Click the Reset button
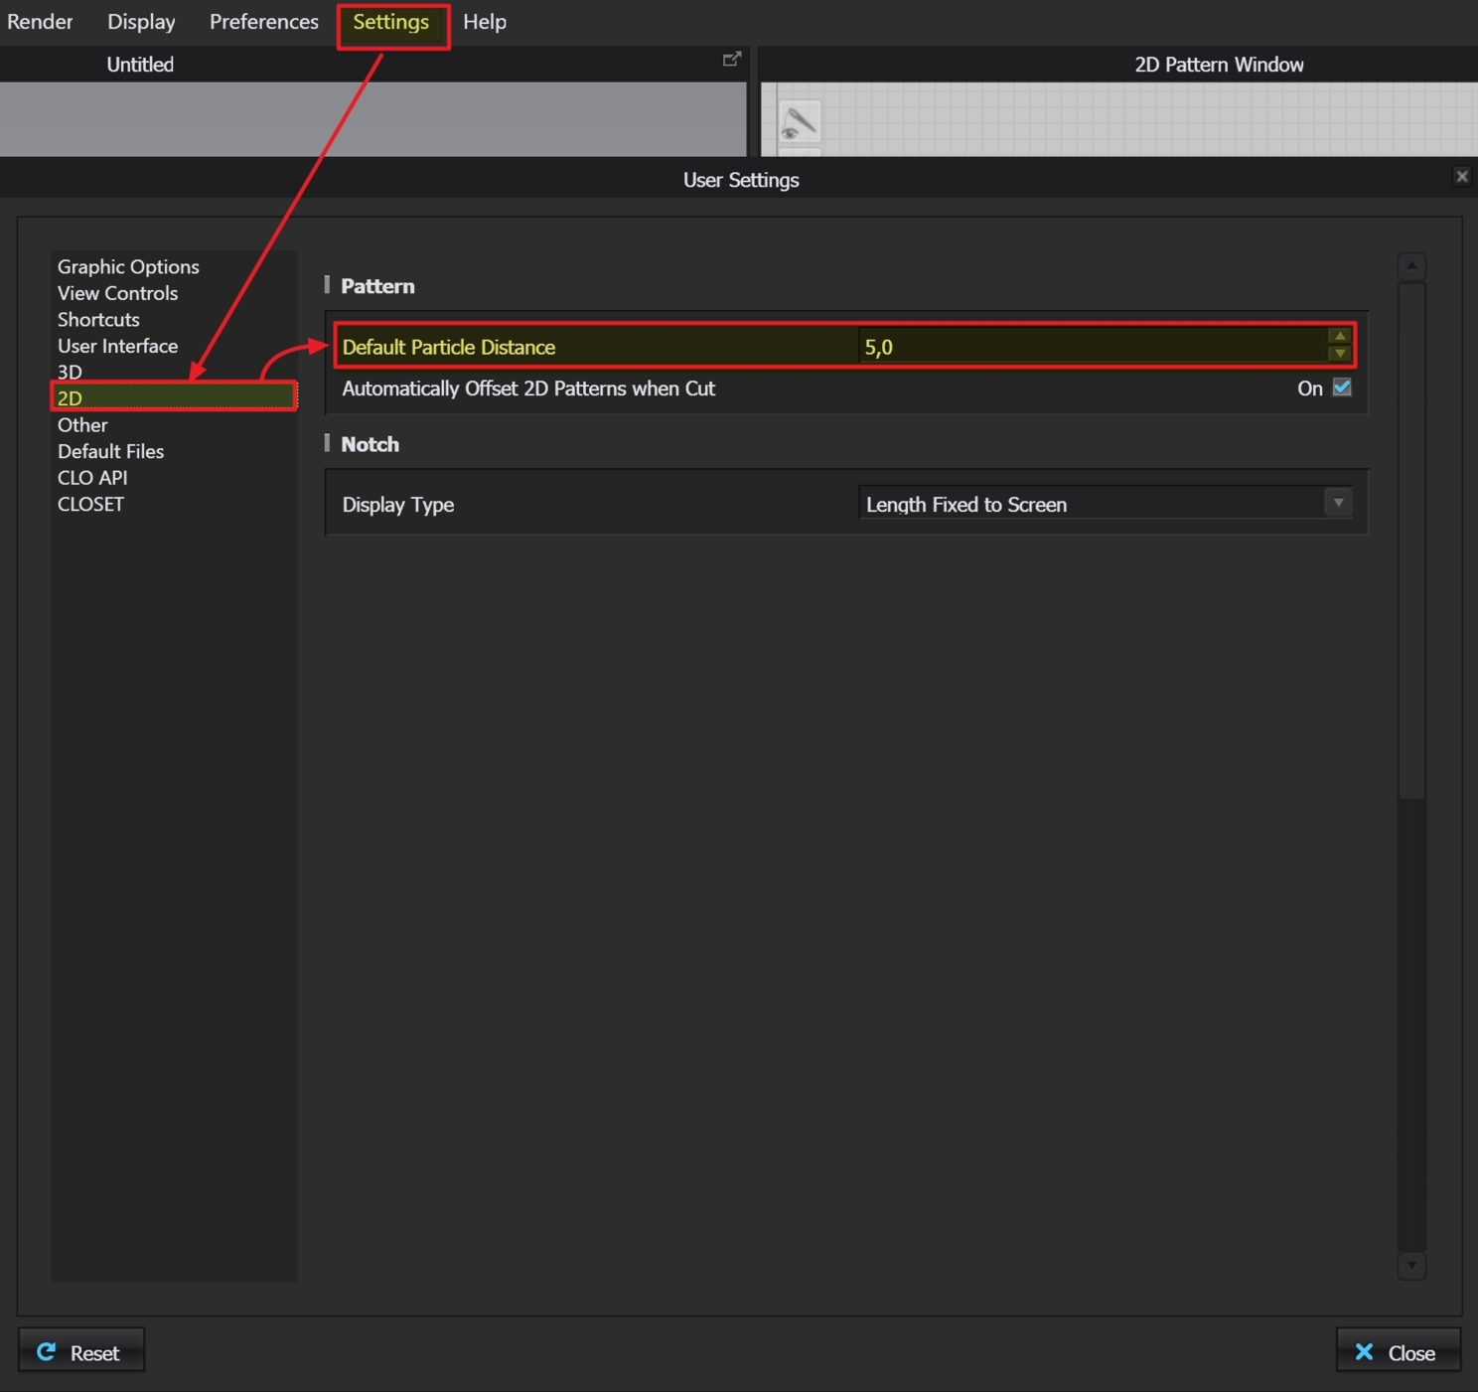This screenshot has width=1478, height=1392. point(81,1351)
